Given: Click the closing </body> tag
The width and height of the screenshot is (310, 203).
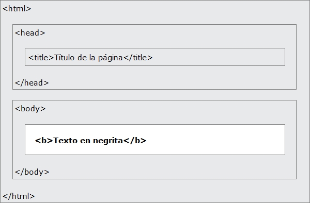Looking at the screenshot, I should 32,172.
